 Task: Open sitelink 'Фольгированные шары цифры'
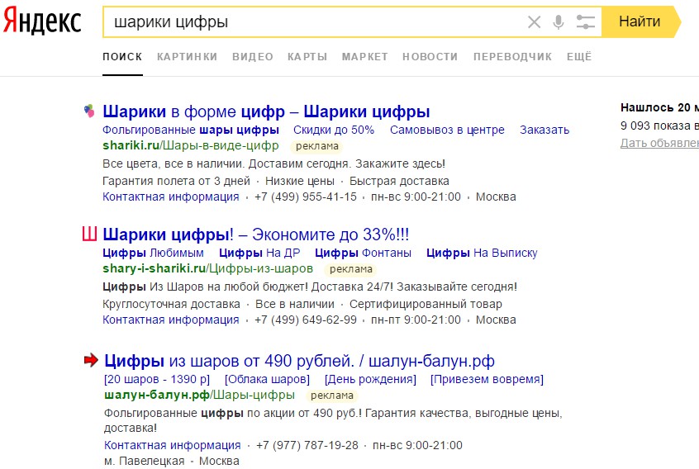[191, 130]
